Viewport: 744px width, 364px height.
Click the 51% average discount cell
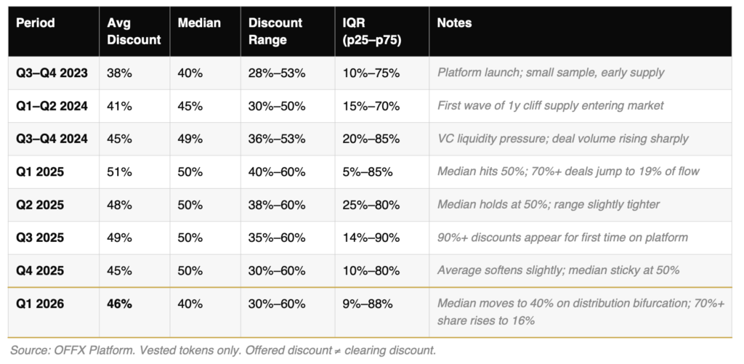point(119,172)
